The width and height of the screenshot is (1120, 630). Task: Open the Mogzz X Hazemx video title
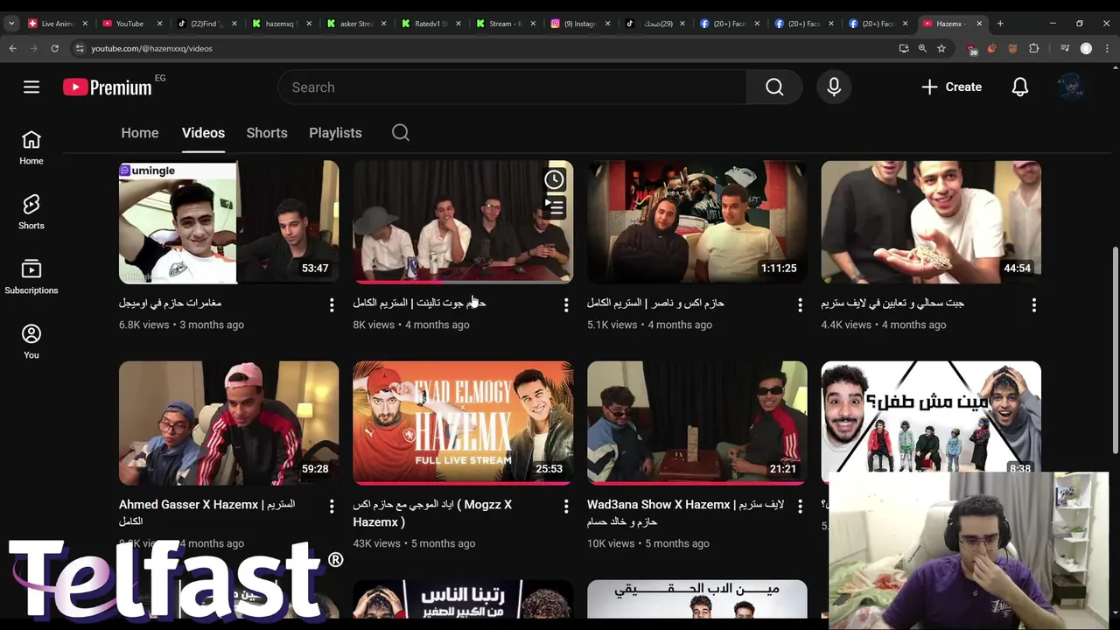point(432,513)
